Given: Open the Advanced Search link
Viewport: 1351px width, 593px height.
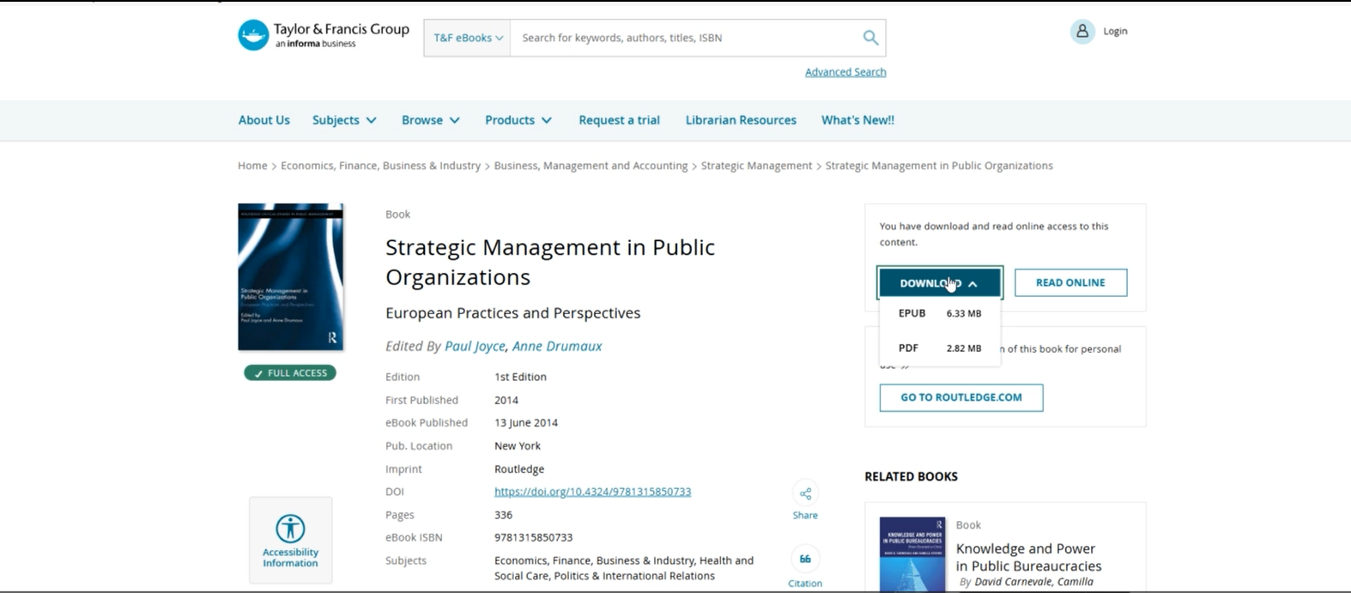Looking at the screenshot, I should 845,72.
